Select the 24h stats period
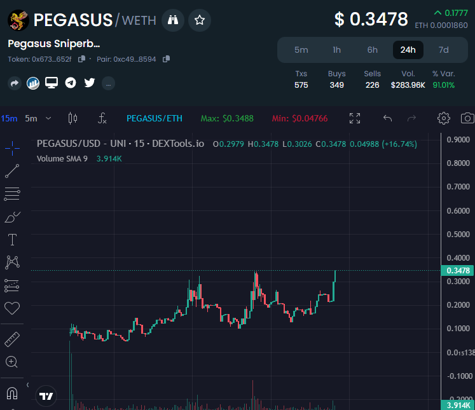 coord(408,50)
